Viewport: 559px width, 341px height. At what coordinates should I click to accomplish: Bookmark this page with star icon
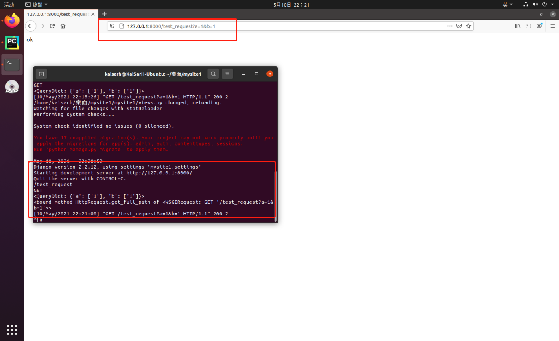(x=468, y=26)
